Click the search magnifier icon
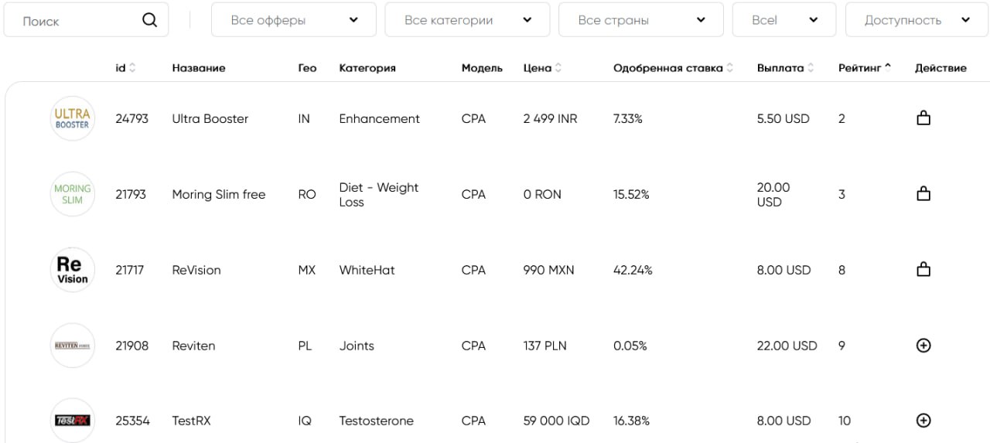The image size is (990, 443). pos(150,20)
